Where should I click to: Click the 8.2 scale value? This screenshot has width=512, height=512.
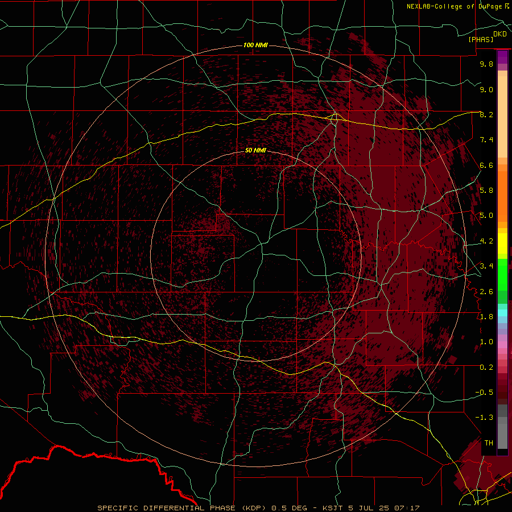click(486, 114)
